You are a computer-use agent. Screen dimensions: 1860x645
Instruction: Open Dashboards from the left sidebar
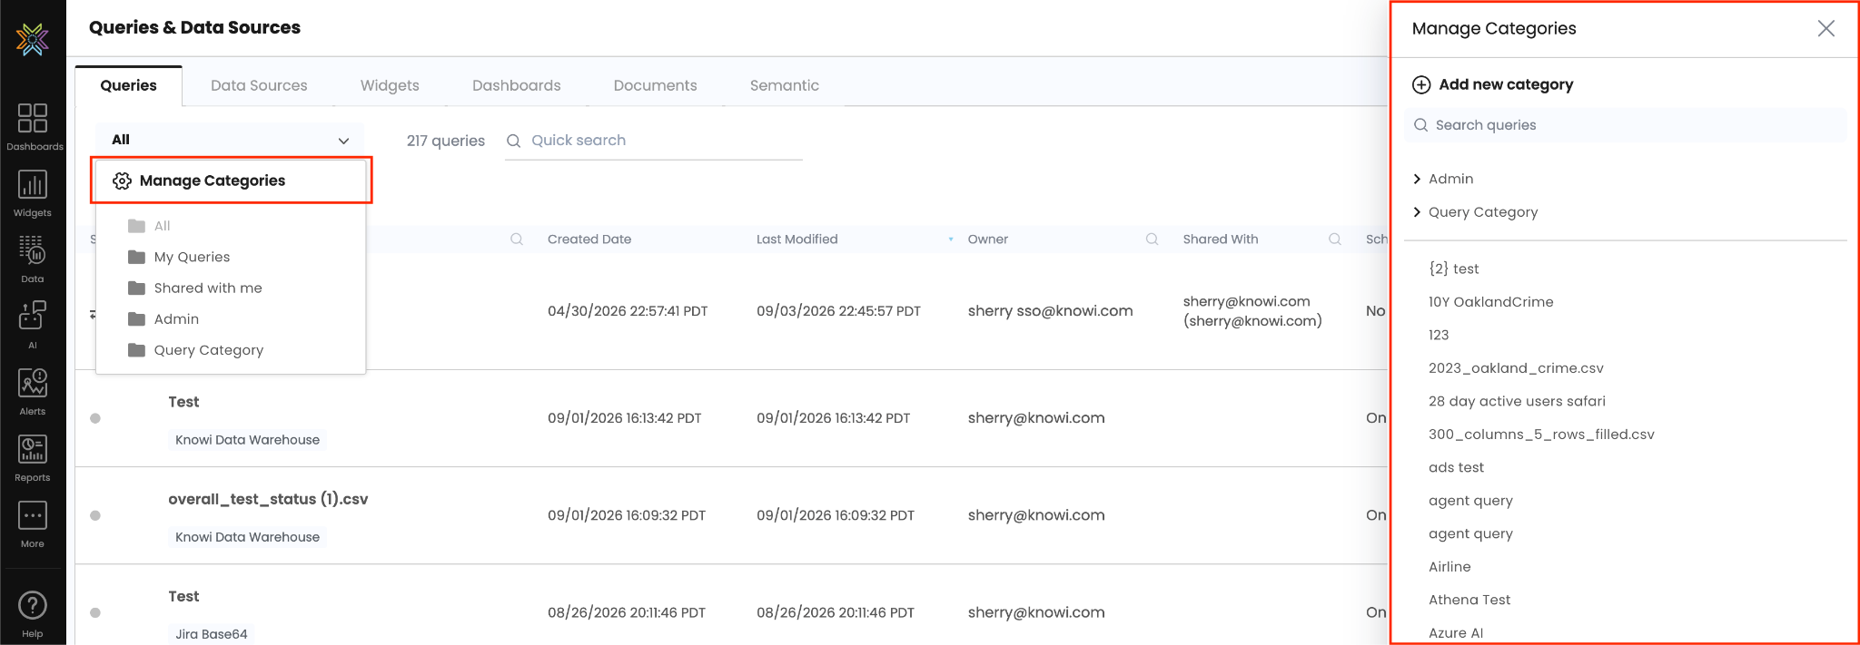pyautogui.click(x=33, y=126)
